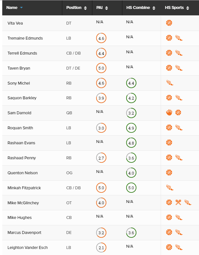199x255 pixels.
Task: Click Minkah Fitzpatrick's track winged-shoe icon
Action: [170, 188]
